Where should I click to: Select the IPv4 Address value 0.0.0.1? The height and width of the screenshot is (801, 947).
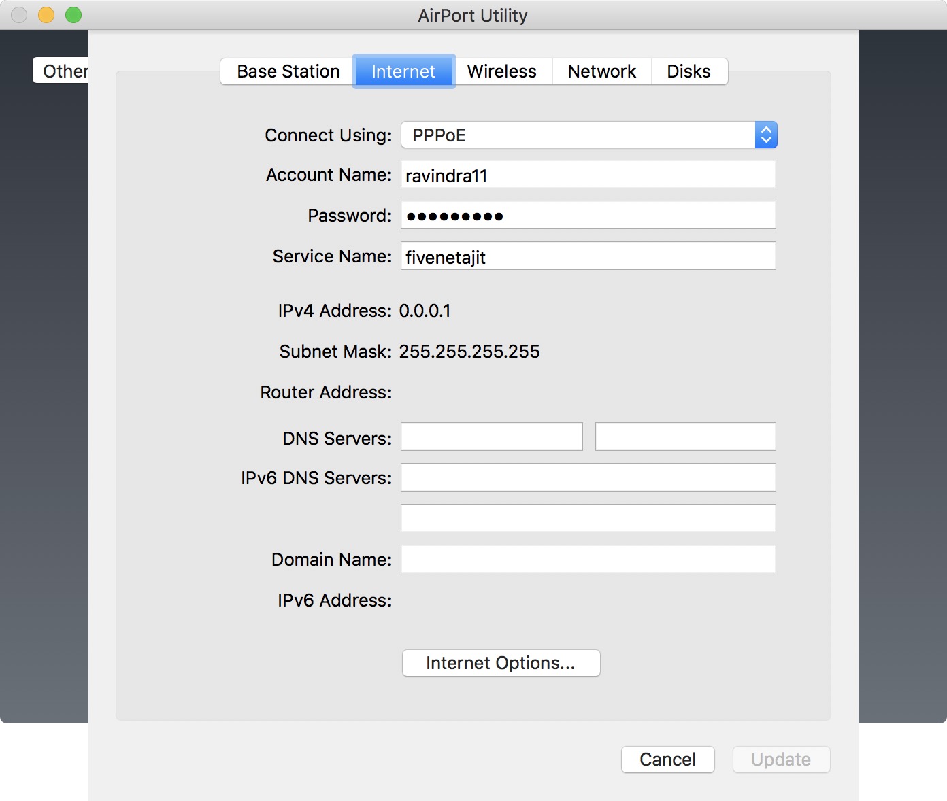point(425,311)
